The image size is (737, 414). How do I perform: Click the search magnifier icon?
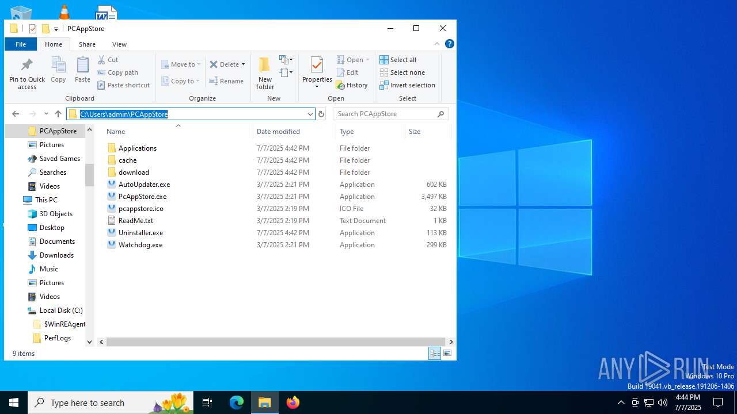[441, 114]
